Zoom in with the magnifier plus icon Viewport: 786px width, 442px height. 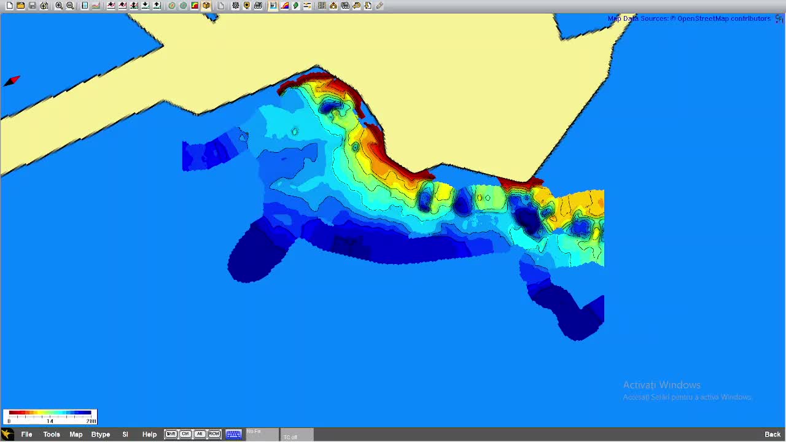click(x=59, y=6)
